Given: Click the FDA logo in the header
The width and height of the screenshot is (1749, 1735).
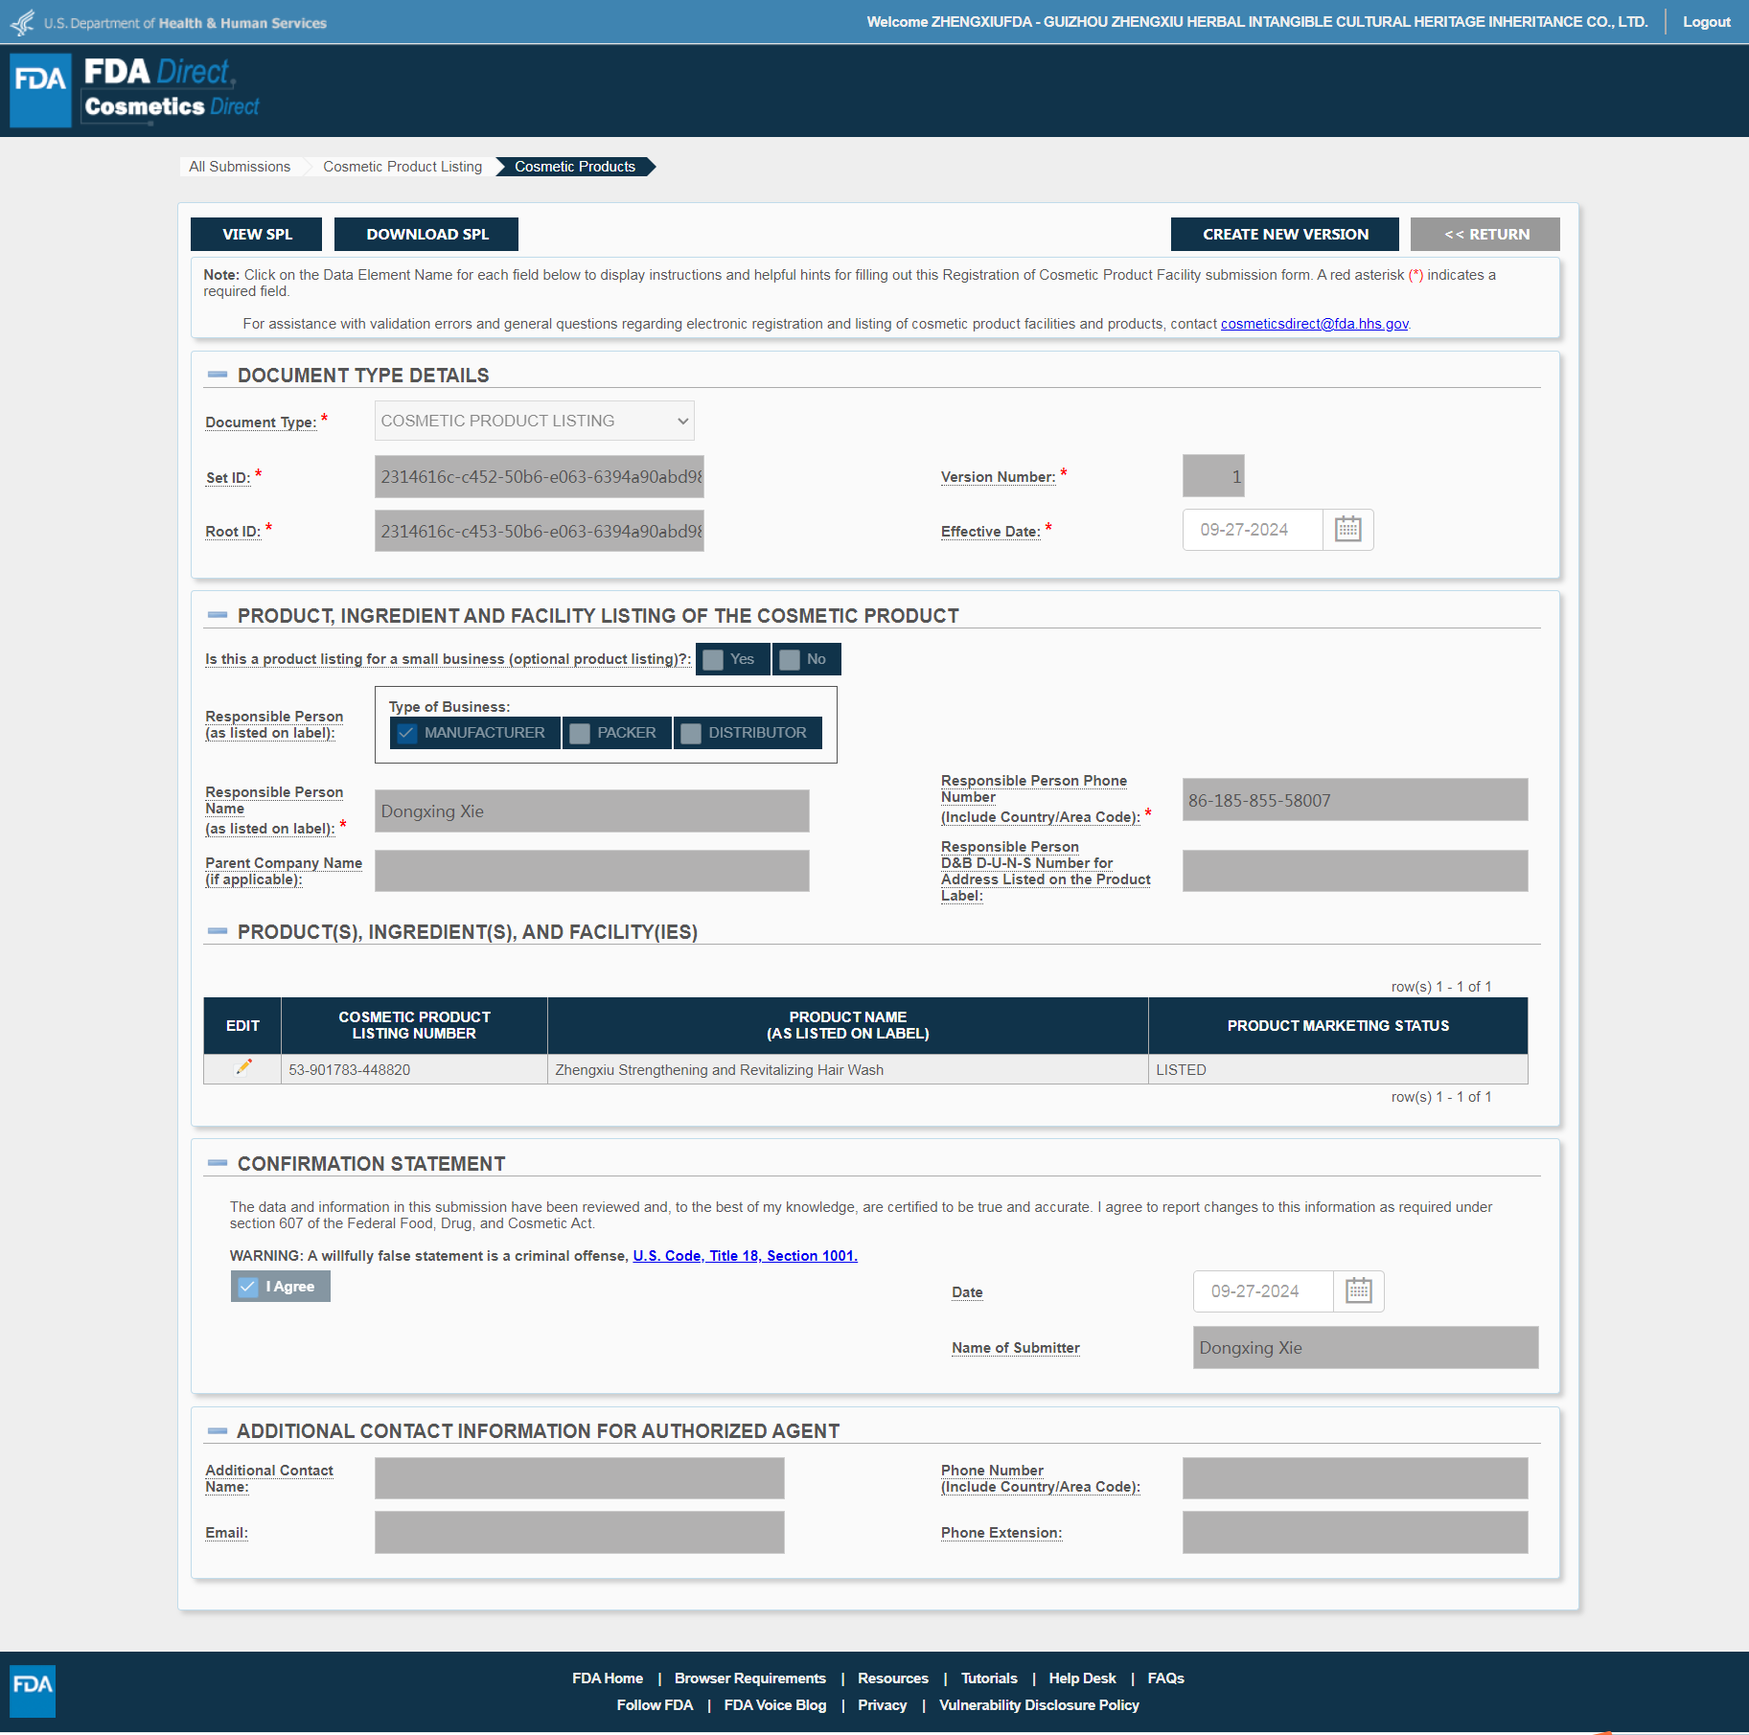Looking at the screenshot, I should point(40,90).
